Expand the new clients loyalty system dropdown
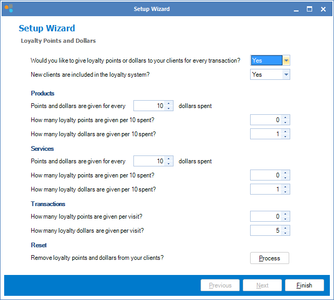This screenshot has width=334, height=300. pyautogui.click(x=286, y=75)
